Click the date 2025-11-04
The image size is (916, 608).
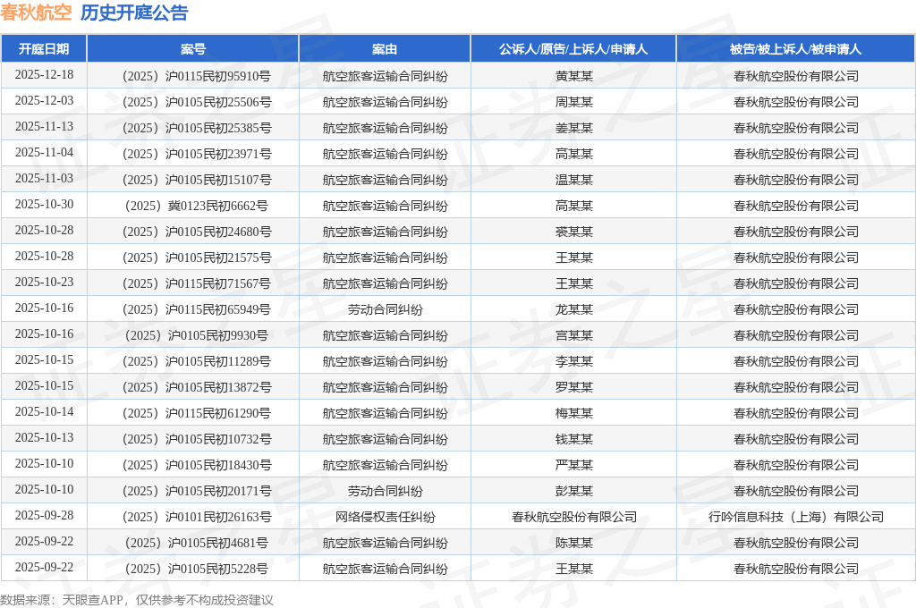point(44,152)
